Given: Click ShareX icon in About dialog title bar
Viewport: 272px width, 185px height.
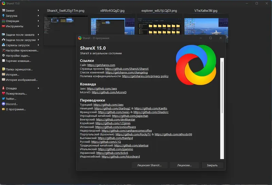Looking at the screenshot, I should tap(80, 38).
